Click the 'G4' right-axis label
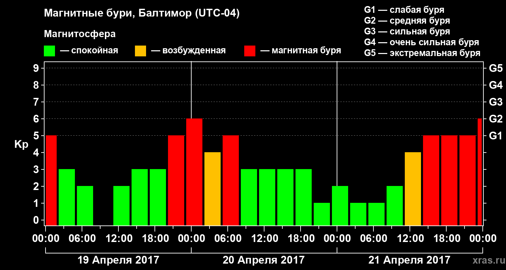This screenshot has height=270, width=506. [496, 85]
